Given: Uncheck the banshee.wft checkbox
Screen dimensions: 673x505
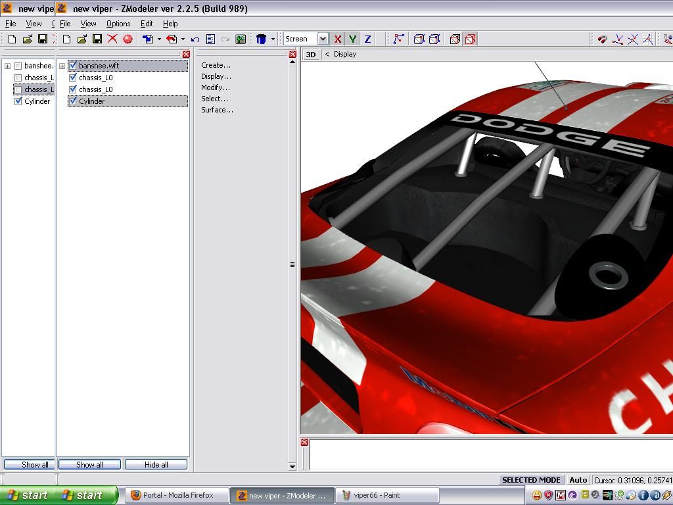Looking at the screenshot, I should pos(73,66).
